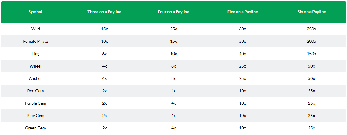The image size is (347, 135).
Task: Click the 150x Flag payout cell
Action: pos(312,54)
